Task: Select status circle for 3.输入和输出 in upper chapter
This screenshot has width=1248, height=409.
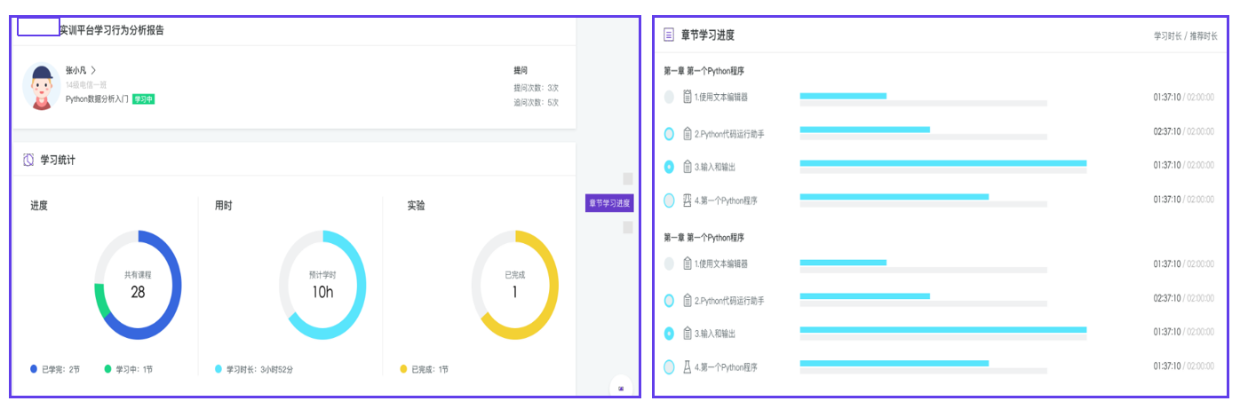Action: [x=669, y=167]
